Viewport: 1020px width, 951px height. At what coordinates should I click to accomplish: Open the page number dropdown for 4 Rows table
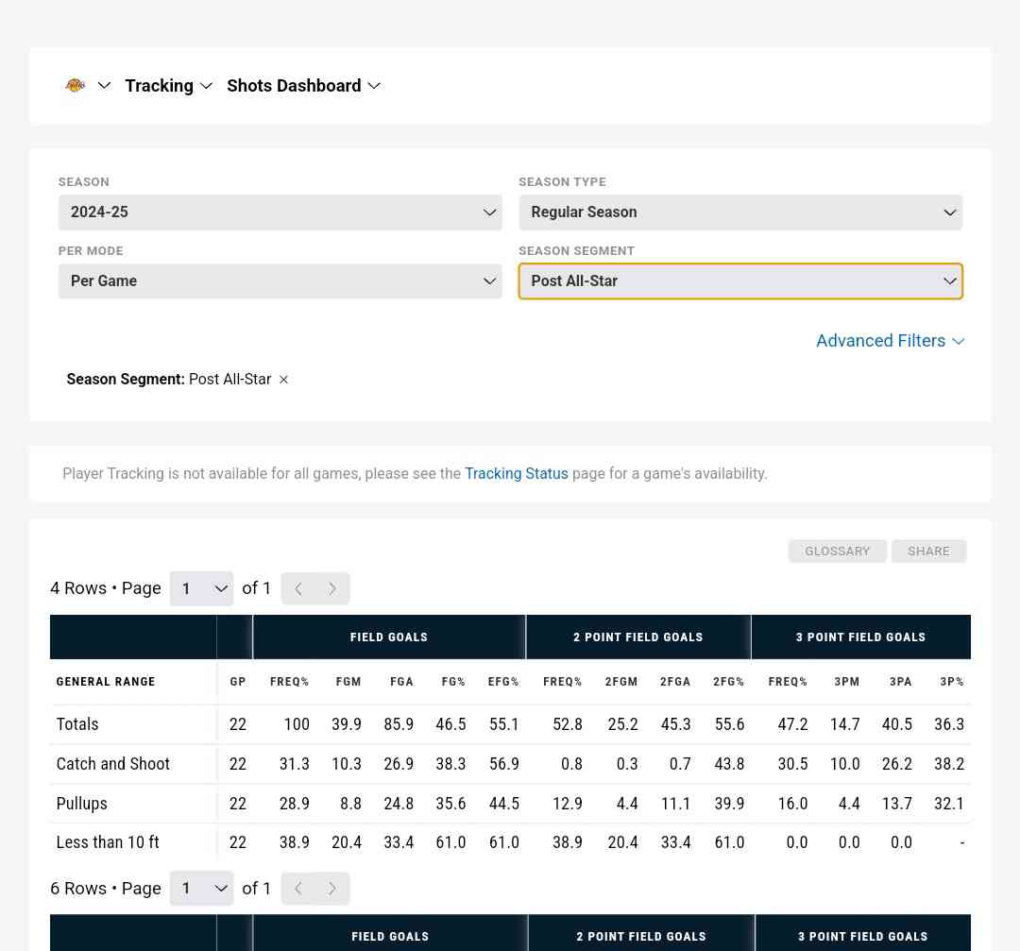pos(202,588)
